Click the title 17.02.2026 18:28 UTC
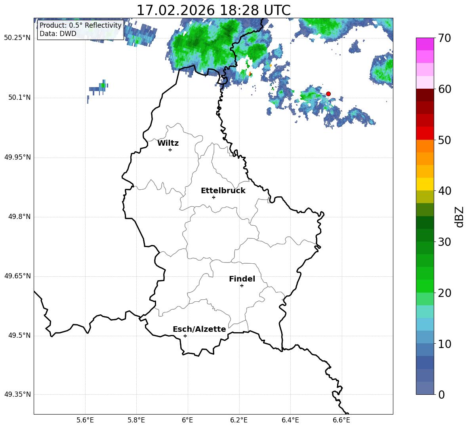The height and width of the screenshot is (428, 469). click(x=214, y=10)
